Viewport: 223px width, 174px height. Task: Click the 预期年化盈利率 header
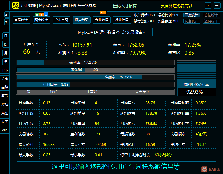(x=196, y=85)
